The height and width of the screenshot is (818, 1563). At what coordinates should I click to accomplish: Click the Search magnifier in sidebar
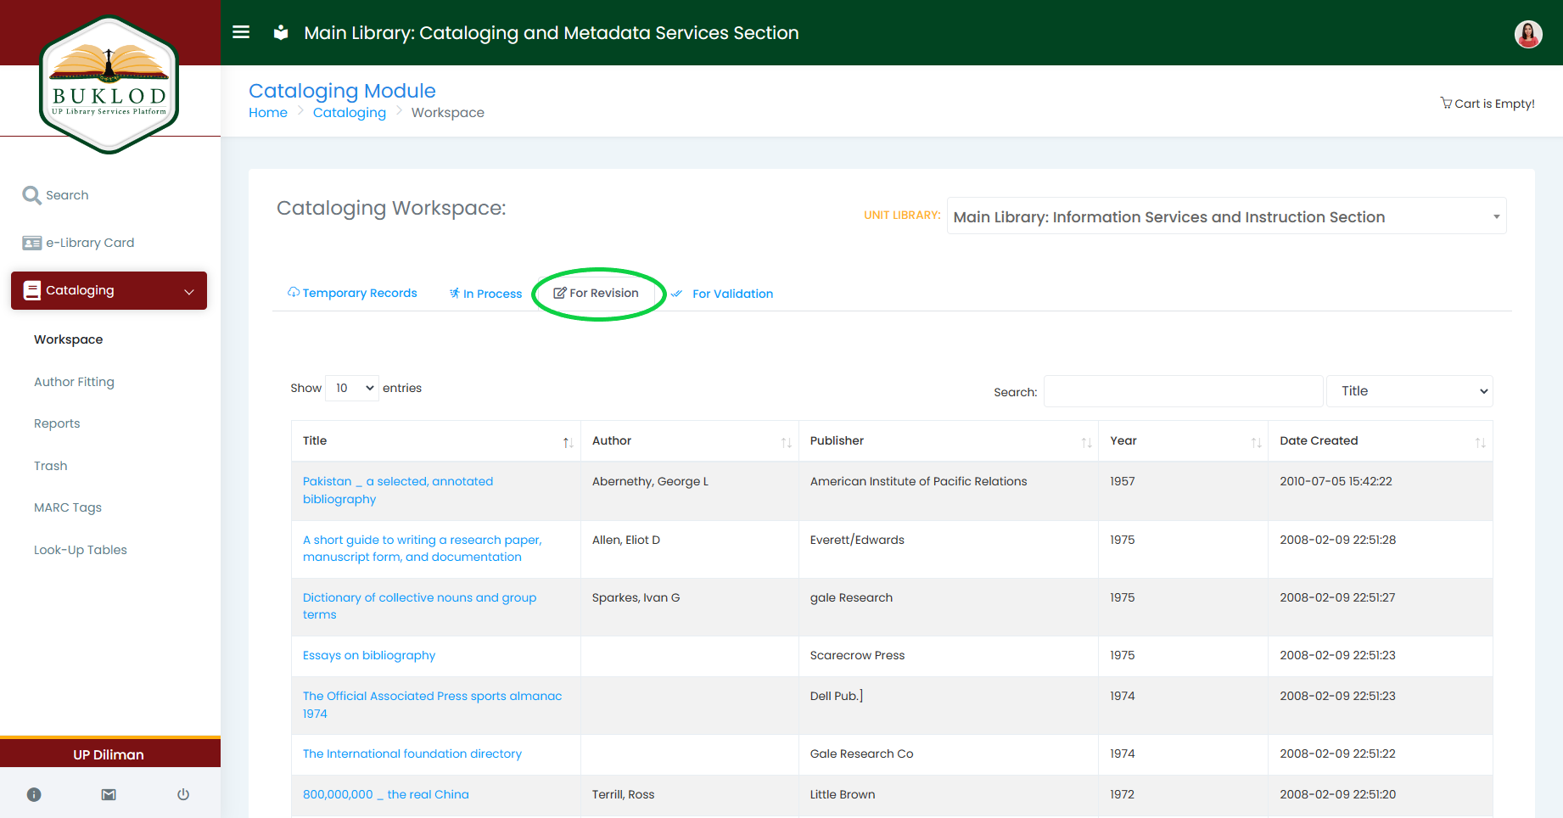[x=32, y=195]
